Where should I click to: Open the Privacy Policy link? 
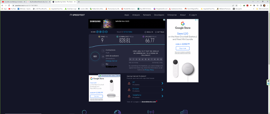pos(149,70)
